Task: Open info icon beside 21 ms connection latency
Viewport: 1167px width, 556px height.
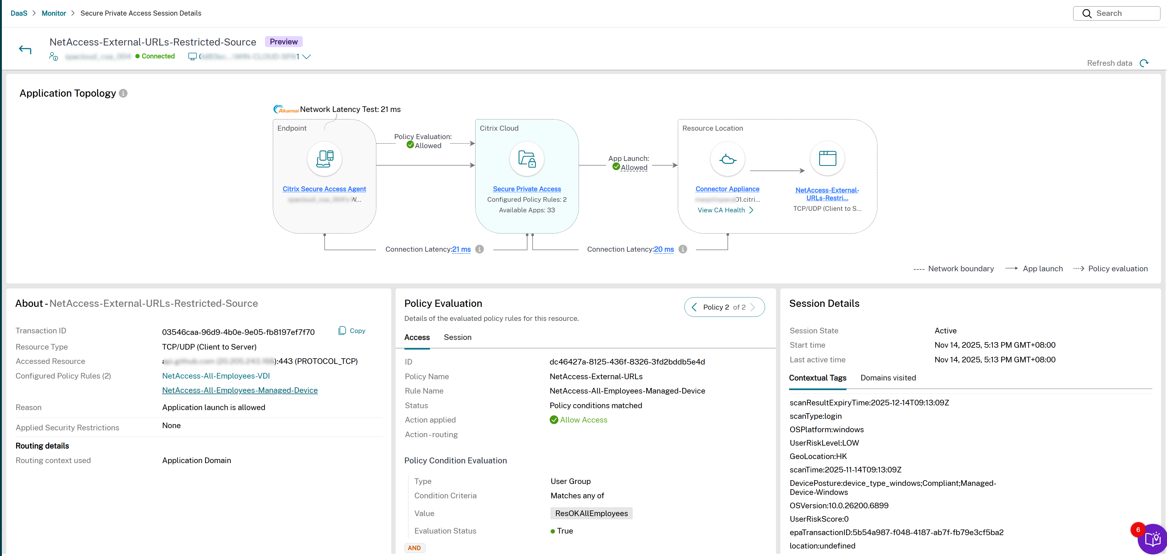Action: pos(480,249)
